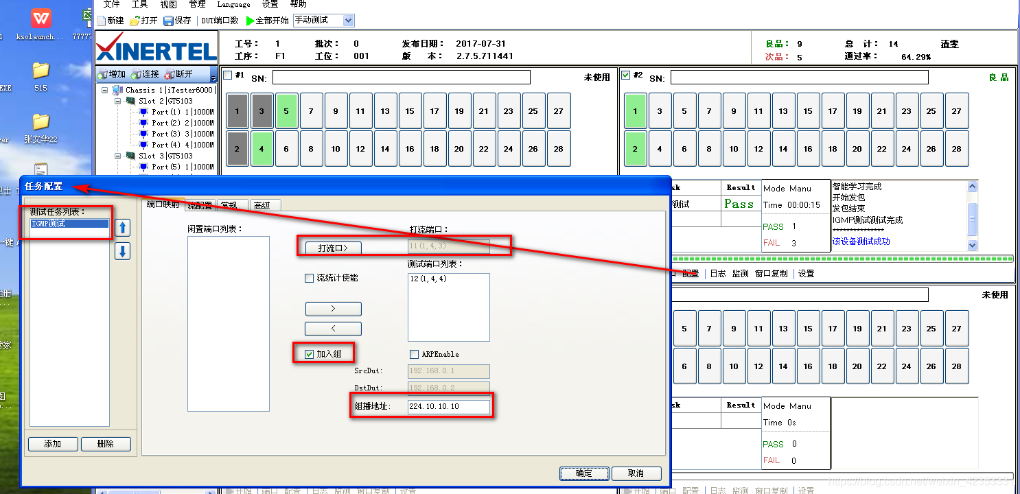Viewport: 1020px width, 494px height.
Task: Select IGMP测试 in the task list
Action: point(69,224)
